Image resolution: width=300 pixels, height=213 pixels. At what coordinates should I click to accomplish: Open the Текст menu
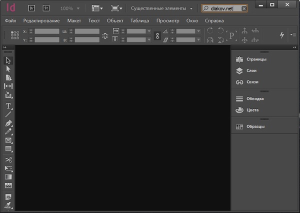[x=94, y=20]
